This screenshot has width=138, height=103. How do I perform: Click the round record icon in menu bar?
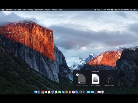pyautogui.click(x=95, y=10)
